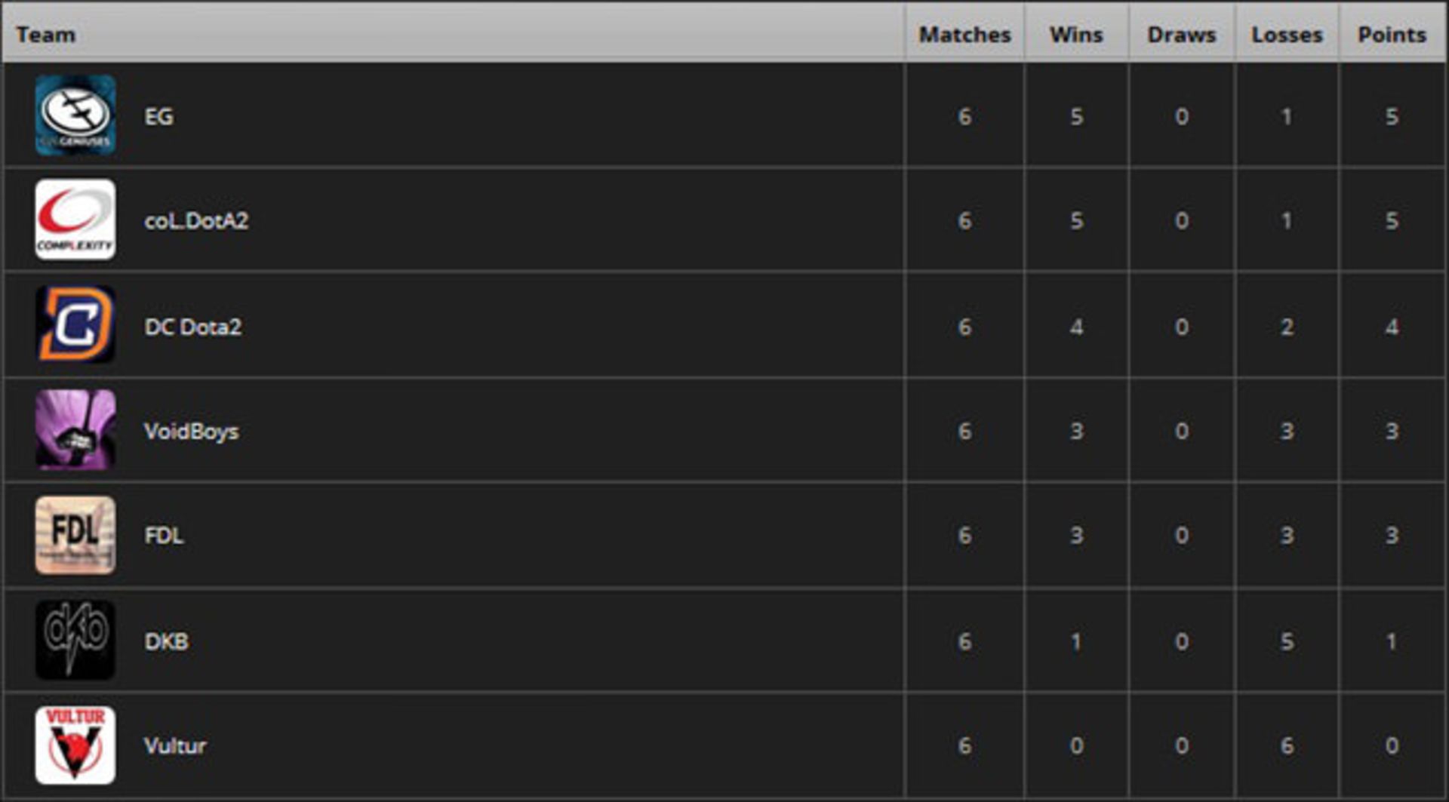
Task: Open the DC Dota2 team logo
Action: [x=75, y=324]
